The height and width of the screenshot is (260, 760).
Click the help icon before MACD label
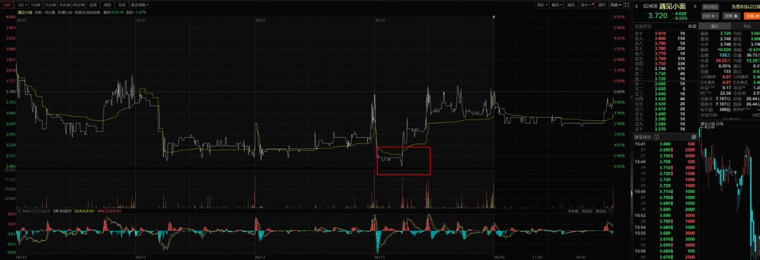pyautogui.click(x=19, y=211)
